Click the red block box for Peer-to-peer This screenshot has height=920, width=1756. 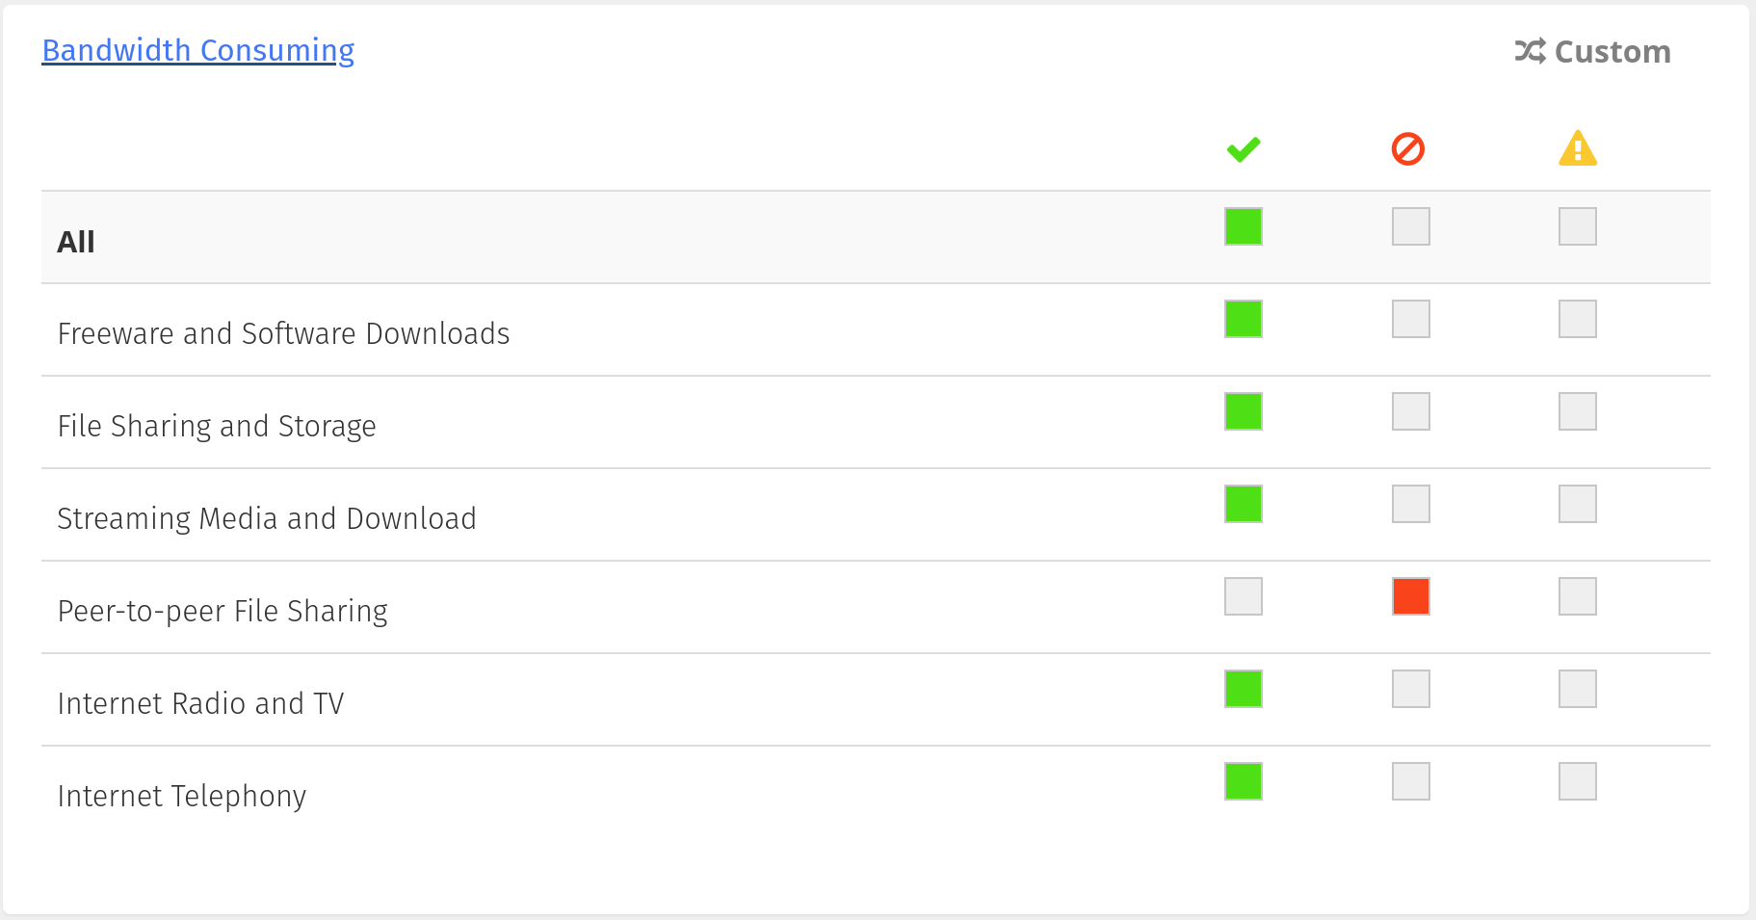[1411, 596]
